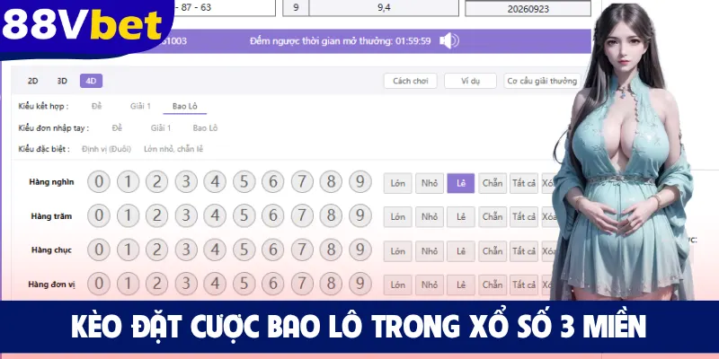The width and height of the screenshot is (719, 359).
Task: Click the countdown timer text 01:59:59
Action: click(x=413, y=41)
